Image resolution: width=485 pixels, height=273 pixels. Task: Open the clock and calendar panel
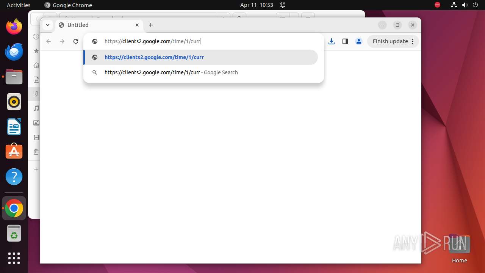[257, 5]
